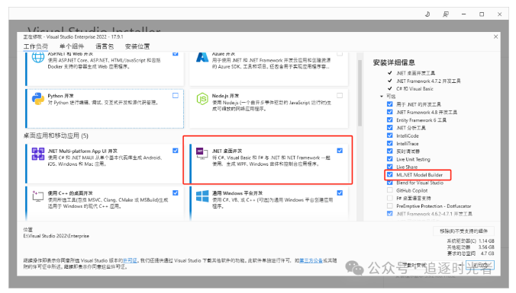Click the Universal Windows Platform logo icon
Viewport: 516px width, 293px height.
(x=202, y=196)
